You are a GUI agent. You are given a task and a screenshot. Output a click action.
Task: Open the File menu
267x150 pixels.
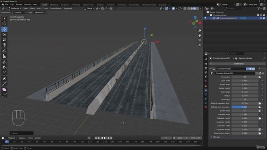tap(7, 5)
